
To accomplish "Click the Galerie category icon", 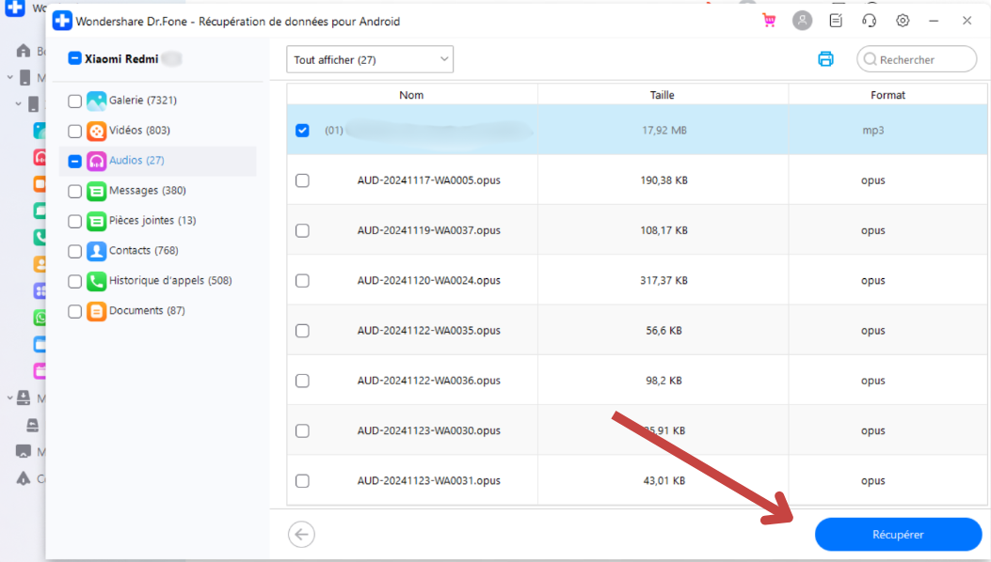I will (x=96, y=101).
